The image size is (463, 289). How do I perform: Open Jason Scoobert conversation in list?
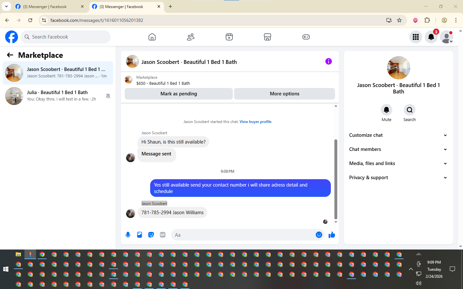58,73
